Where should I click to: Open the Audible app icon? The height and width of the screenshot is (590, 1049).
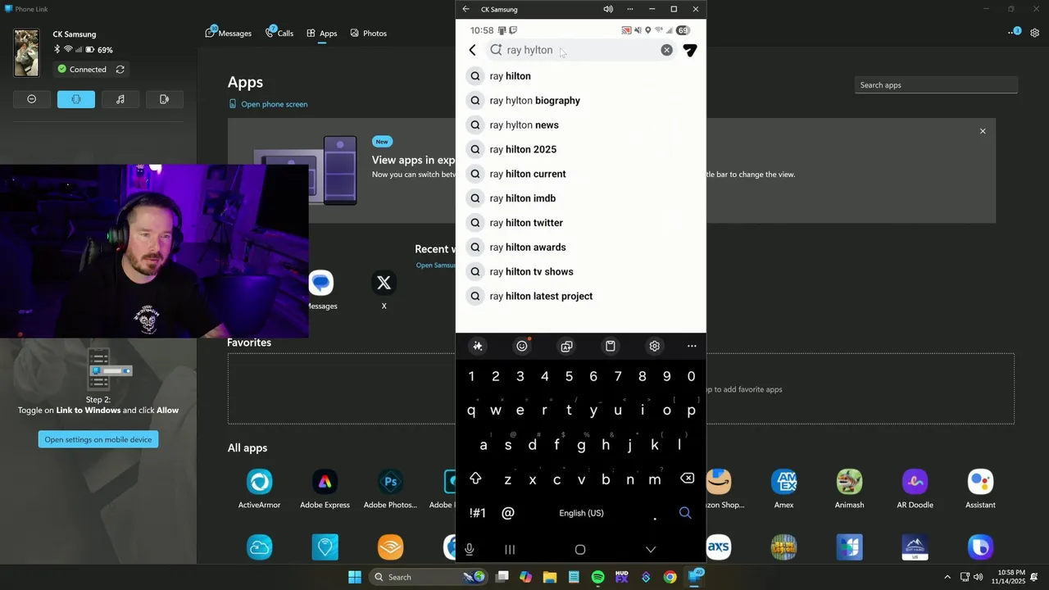click(x=390, y=547)
